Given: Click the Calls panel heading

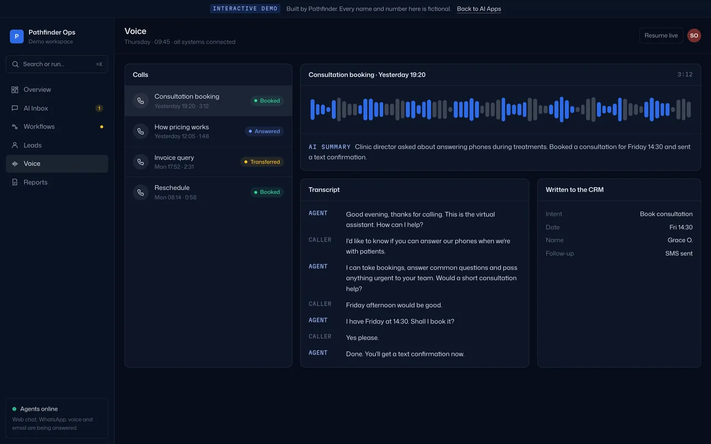Looking at the screenshot, I should [x=141, y=75].
